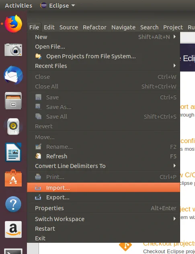The height and width of the screenshot is (254, 195).
Task: Click the Save All stacked disks icon
Action: pyautogui.click(x=39, y=116)
